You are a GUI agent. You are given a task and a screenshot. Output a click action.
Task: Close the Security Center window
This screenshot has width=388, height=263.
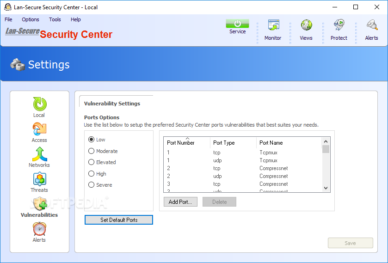coord(376,7)
